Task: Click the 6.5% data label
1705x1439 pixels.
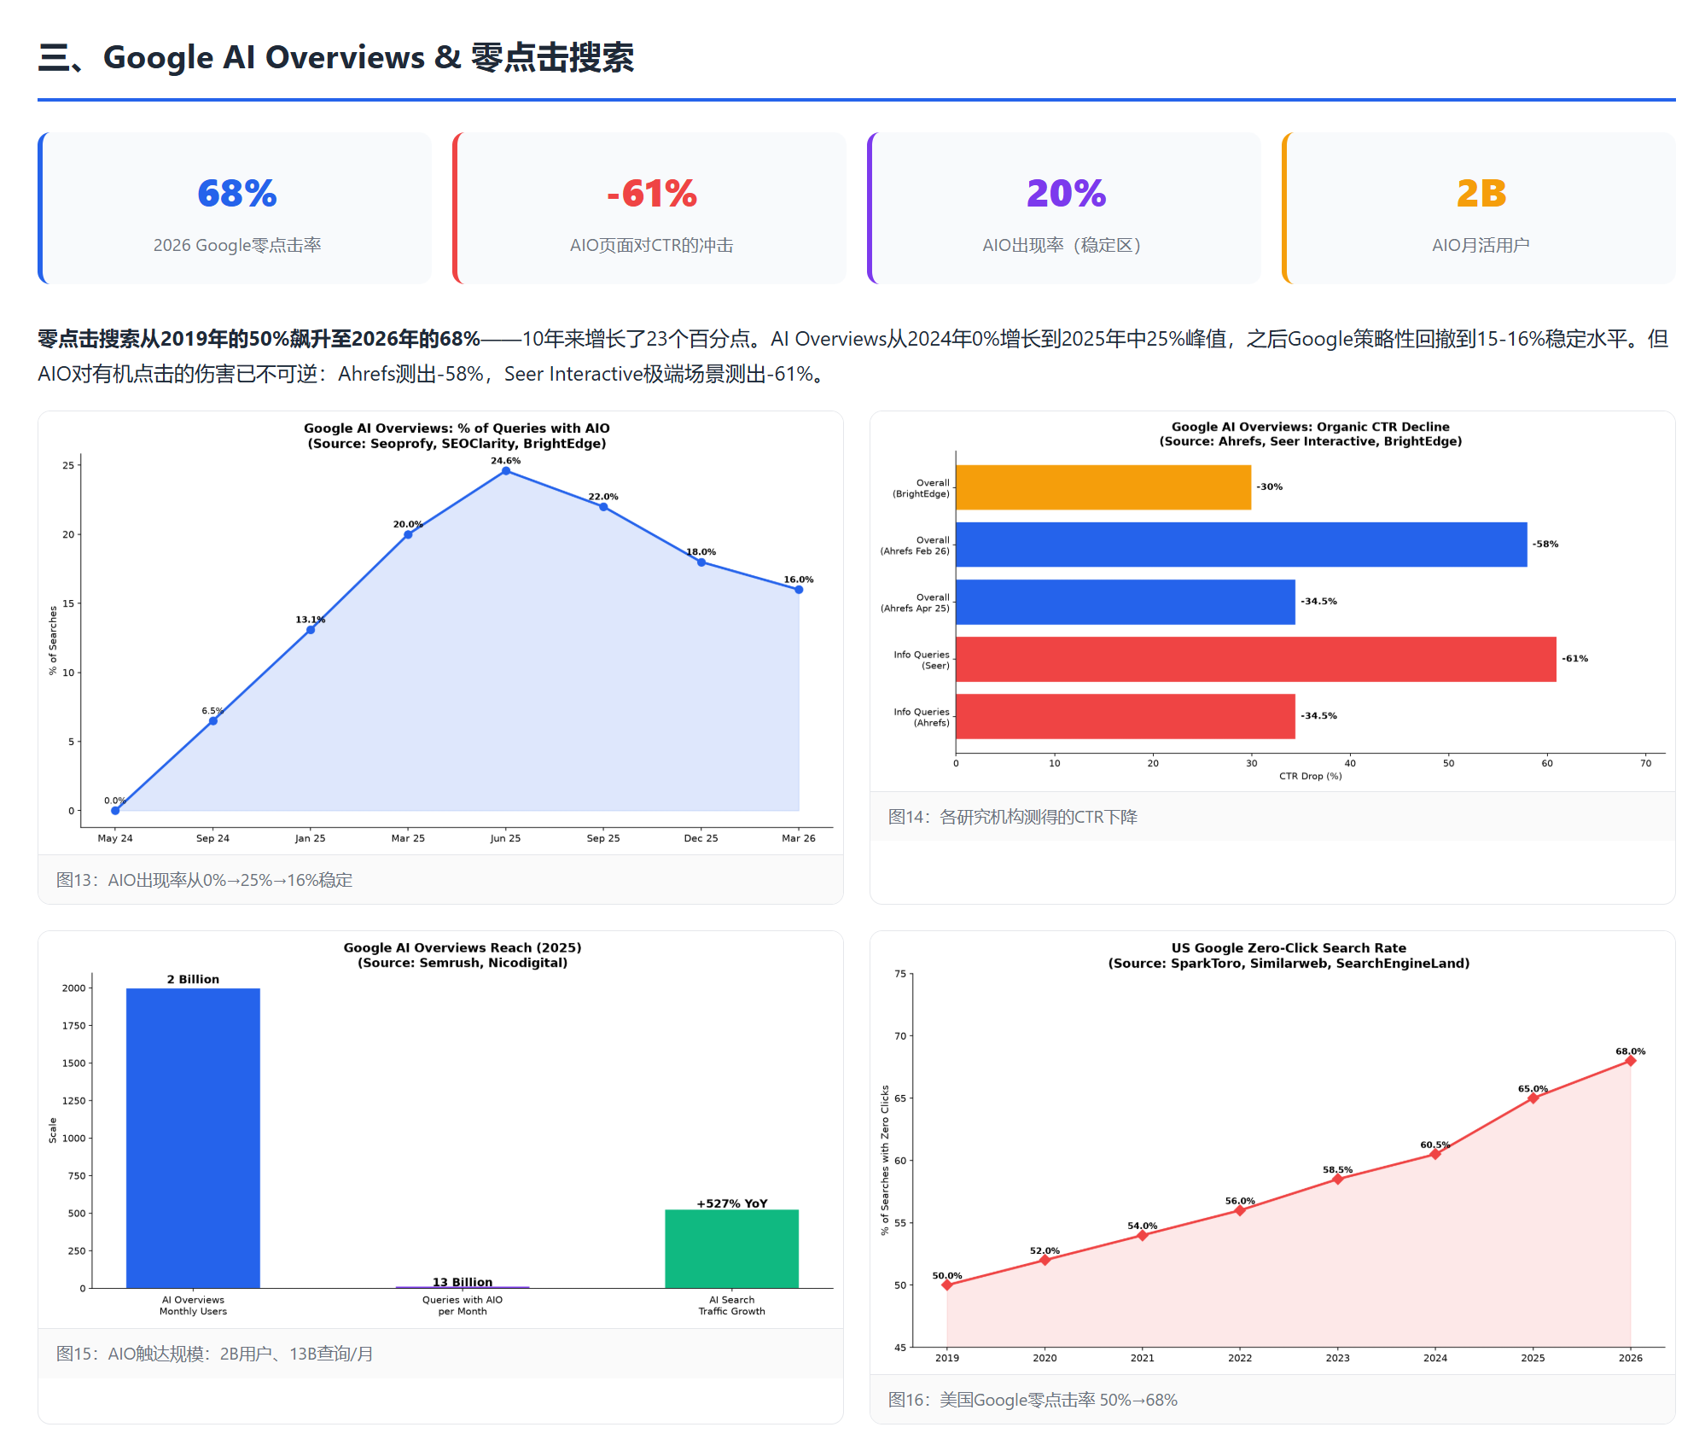Action: (x=212, y=711)
